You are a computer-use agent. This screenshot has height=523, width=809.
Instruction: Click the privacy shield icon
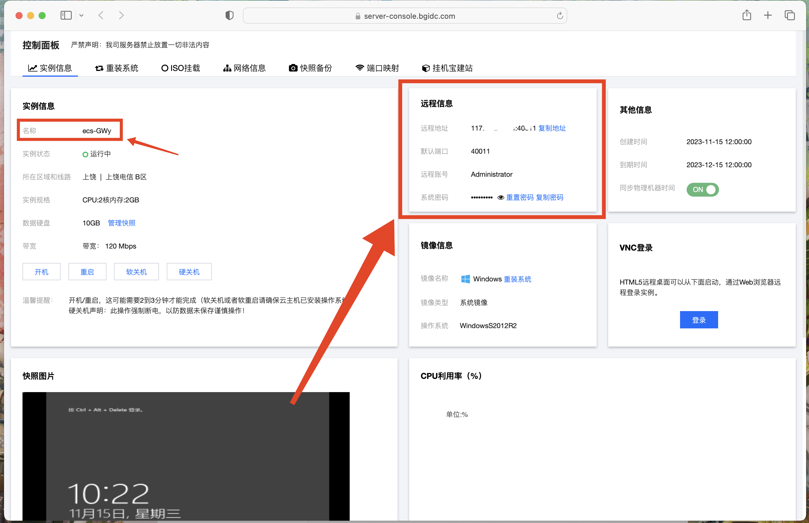[229, 16]
